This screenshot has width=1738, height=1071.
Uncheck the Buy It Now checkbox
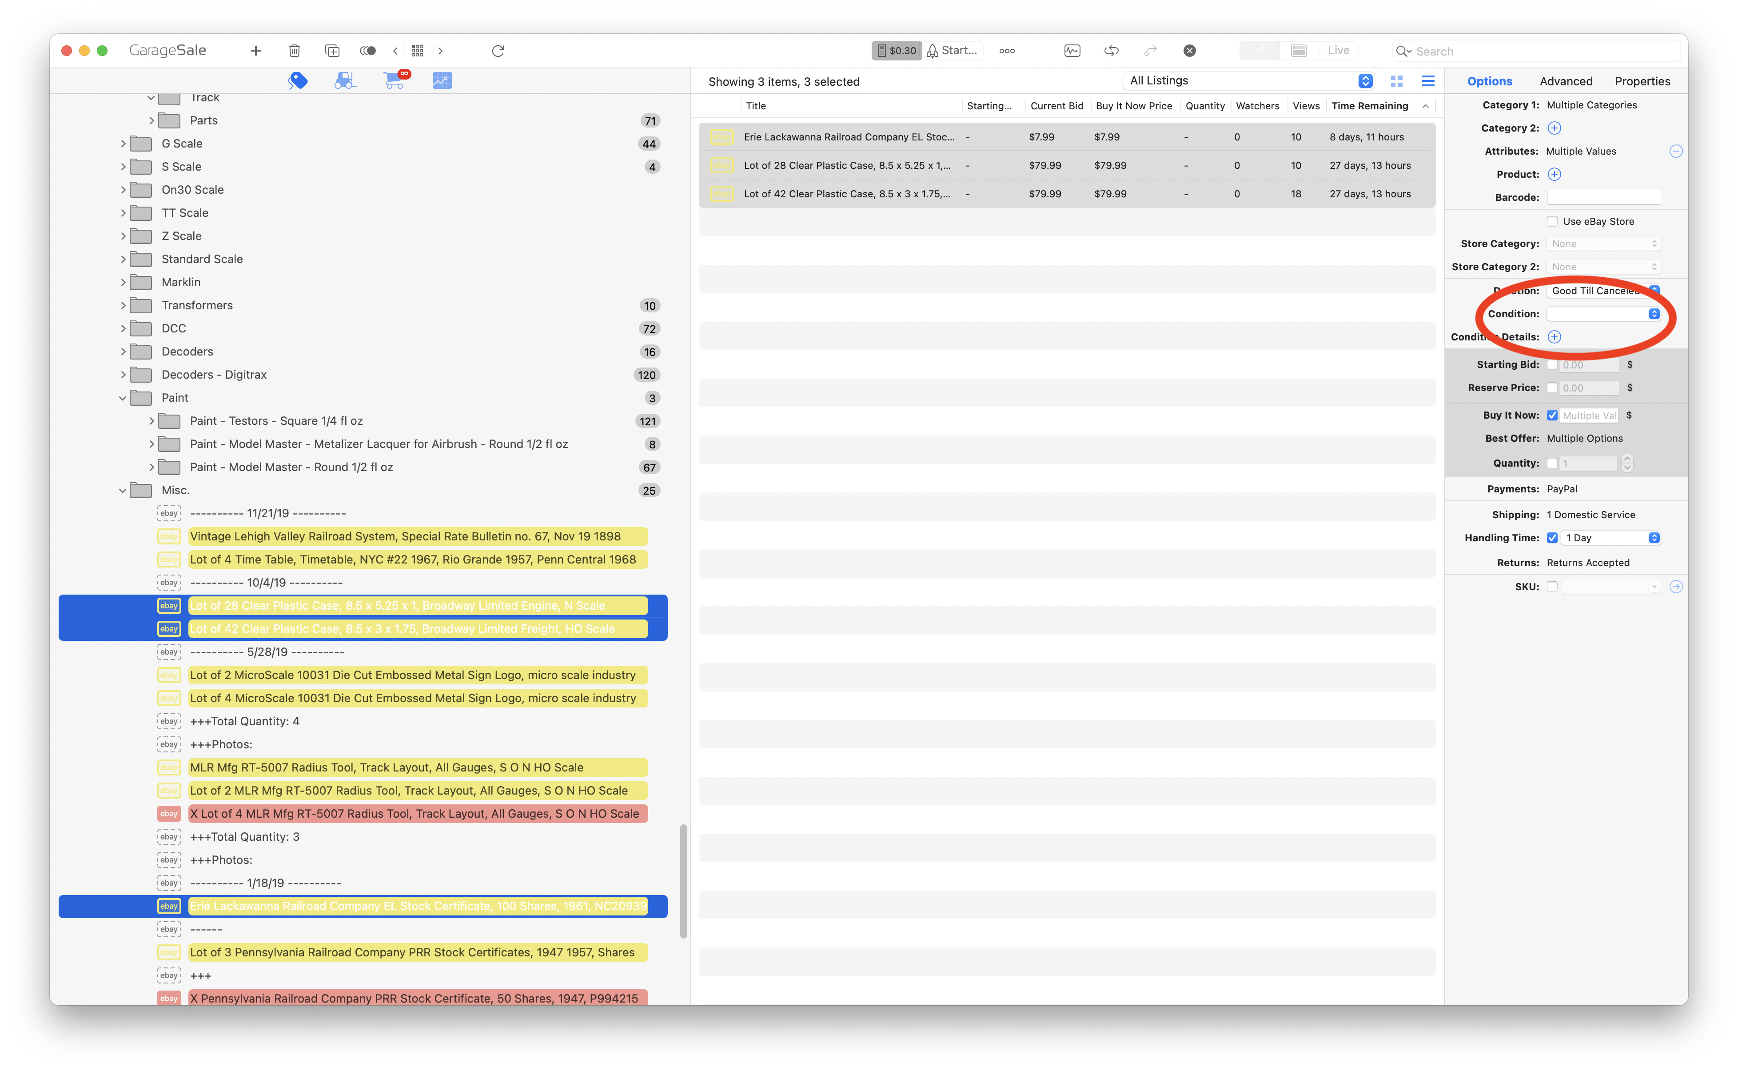pos(1552,415)
